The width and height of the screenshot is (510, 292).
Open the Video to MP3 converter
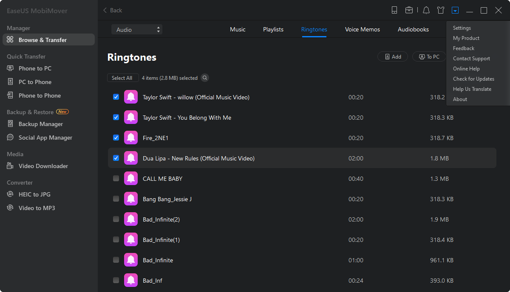coord(35,208)
